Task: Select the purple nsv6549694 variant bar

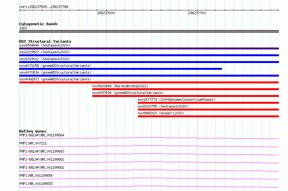Action: [149, 48]
